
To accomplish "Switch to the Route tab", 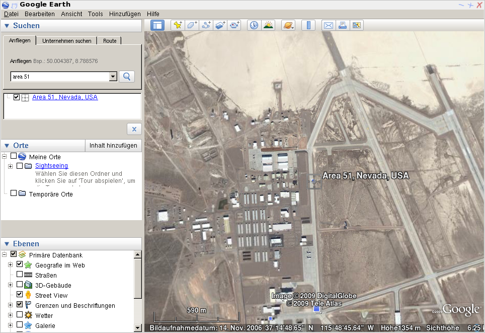I will 110,41.
